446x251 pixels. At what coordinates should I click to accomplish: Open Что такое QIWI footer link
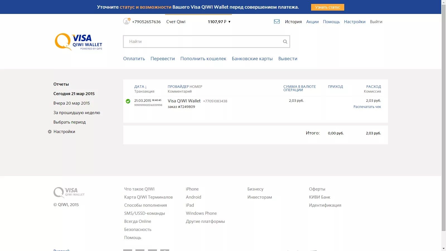pos(139,189)
